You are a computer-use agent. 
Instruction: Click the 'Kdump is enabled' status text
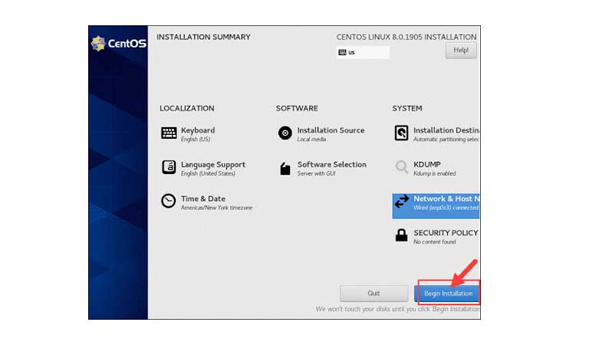(435, 173)
